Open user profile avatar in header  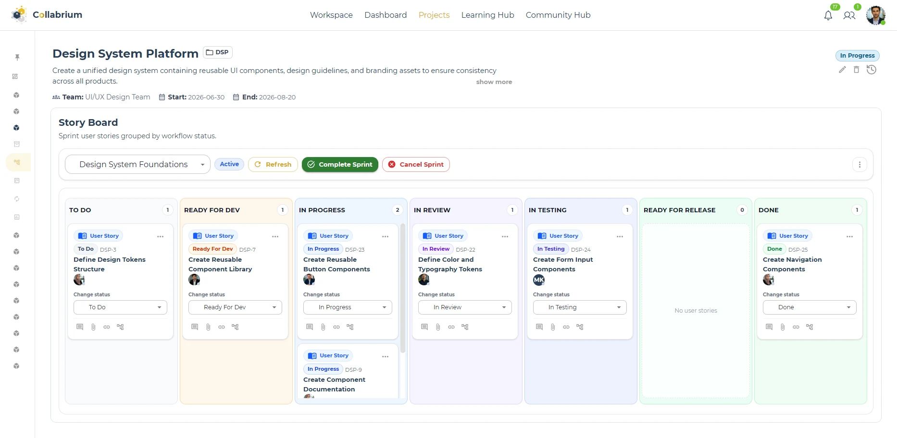tap(876, 15)
